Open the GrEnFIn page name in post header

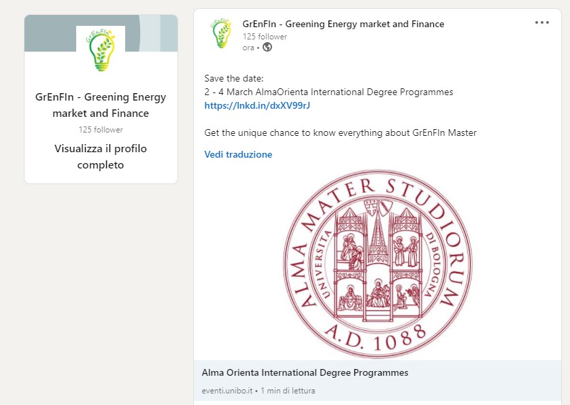(343, 24)
